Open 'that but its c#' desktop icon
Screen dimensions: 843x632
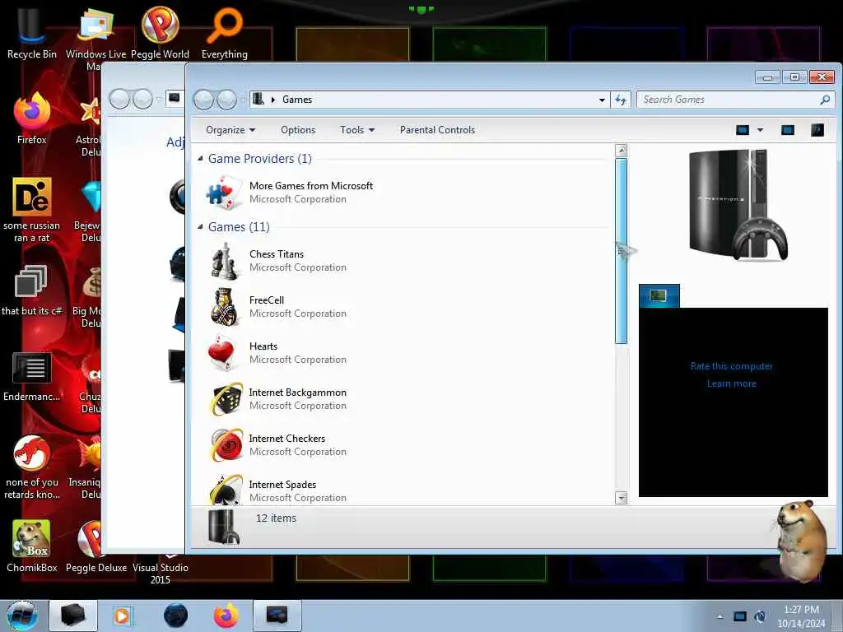point(32,290)
